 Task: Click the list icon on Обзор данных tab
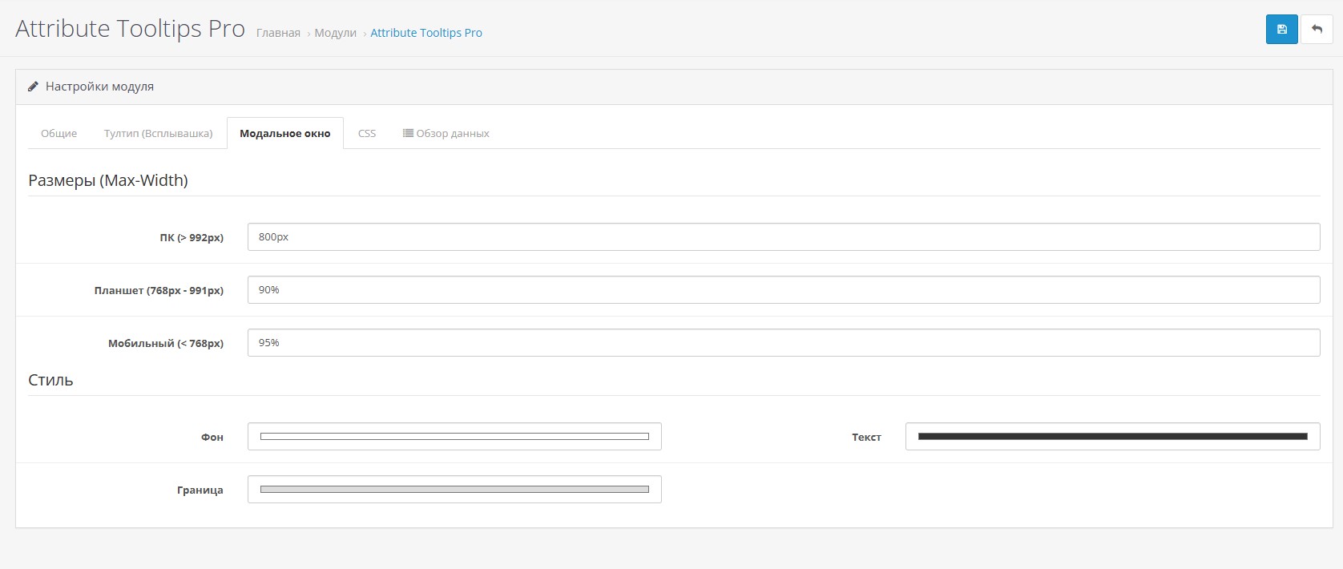(408, 133)
